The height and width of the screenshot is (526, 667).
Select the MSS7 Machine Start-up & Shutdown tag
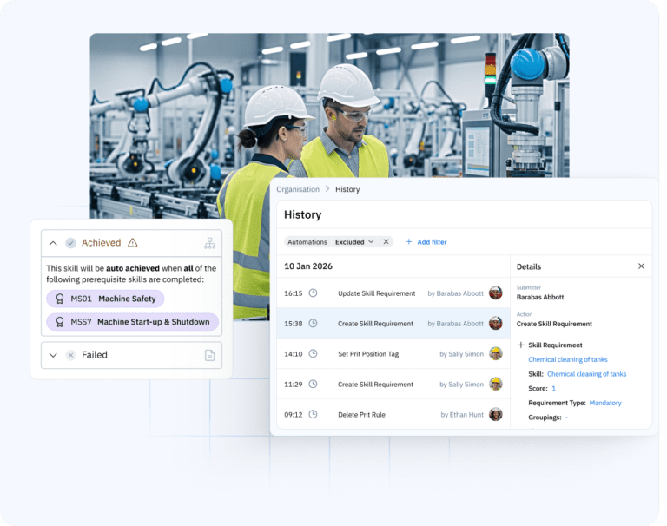(x=132, y=322)
